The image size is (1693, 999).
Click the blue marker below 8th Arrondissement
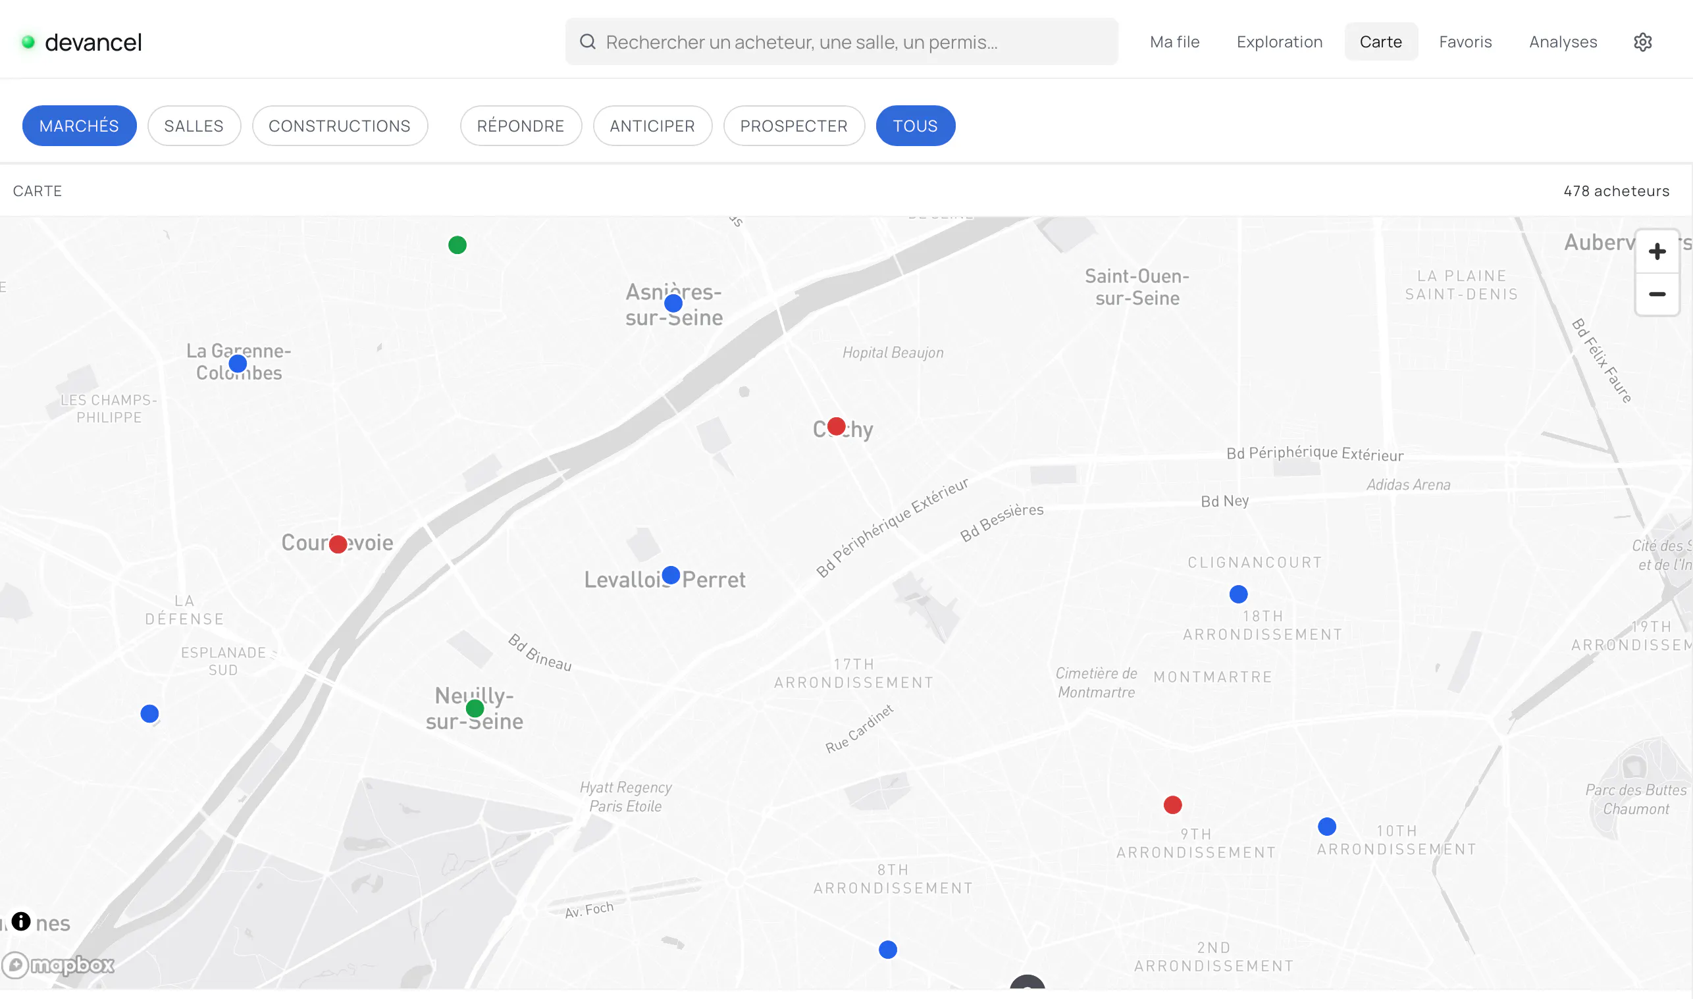coord(888,950)
